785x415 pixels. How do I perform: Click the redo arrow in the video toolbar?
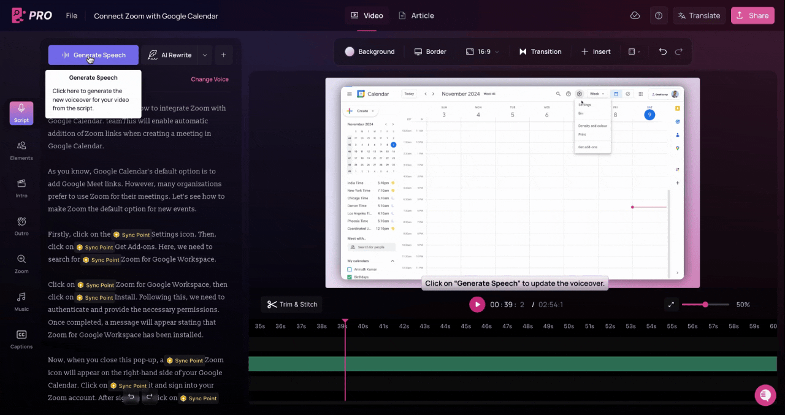click(x=678, y=51)
